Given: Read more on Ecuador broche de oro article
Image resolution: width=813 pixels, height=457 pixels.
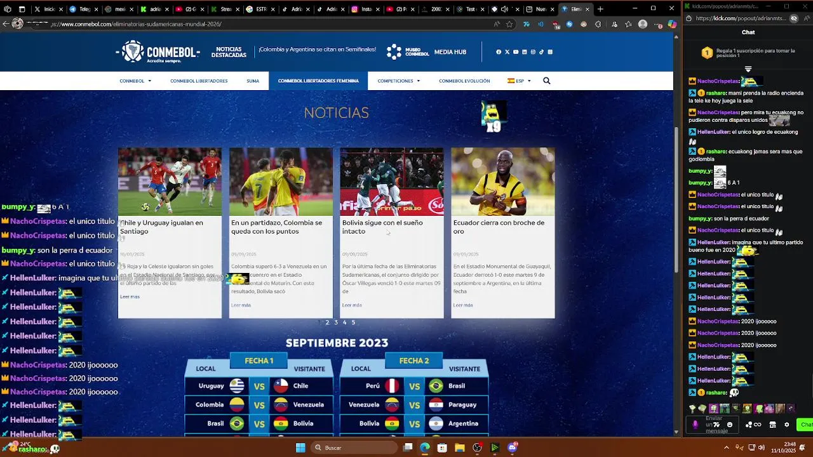Looking at the screenshot, I should coord(463,305).
